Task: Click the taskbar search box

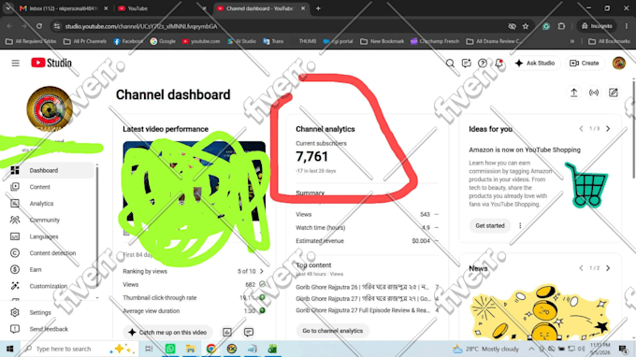Action: [x=79, y=349]
